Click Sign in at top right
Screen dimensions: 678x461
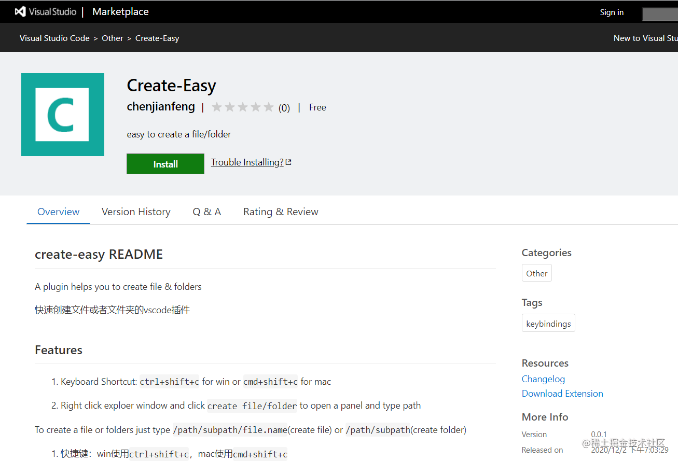[x=612, y=12]
